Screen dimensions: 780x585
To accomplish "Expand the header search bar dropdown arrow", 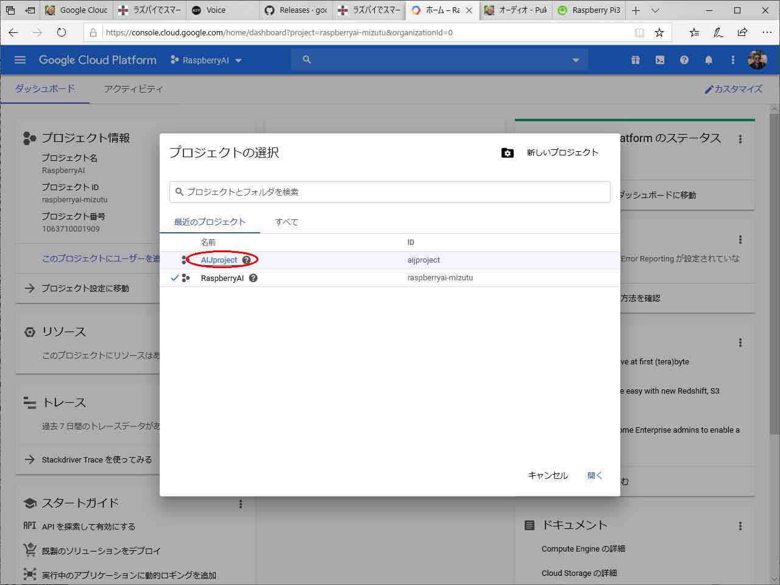I will (576, 60).
